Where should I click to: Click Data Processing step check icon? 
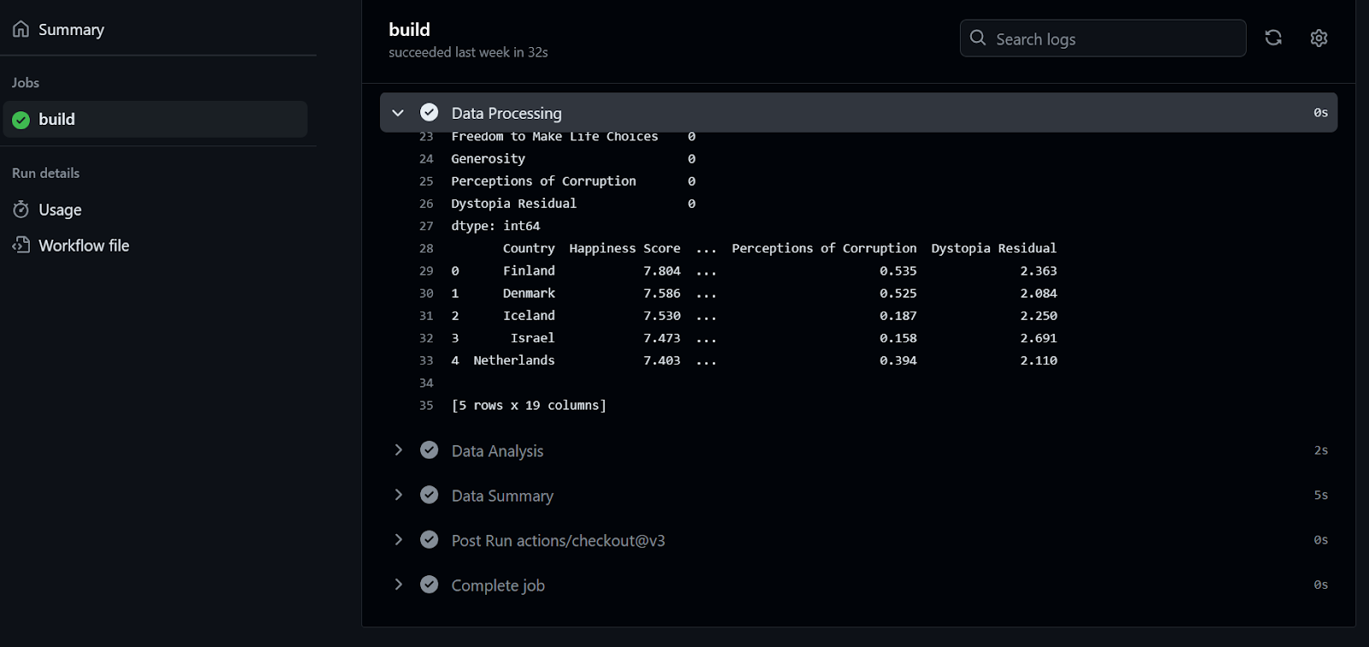pyautogui.click(x=430, y=113)
